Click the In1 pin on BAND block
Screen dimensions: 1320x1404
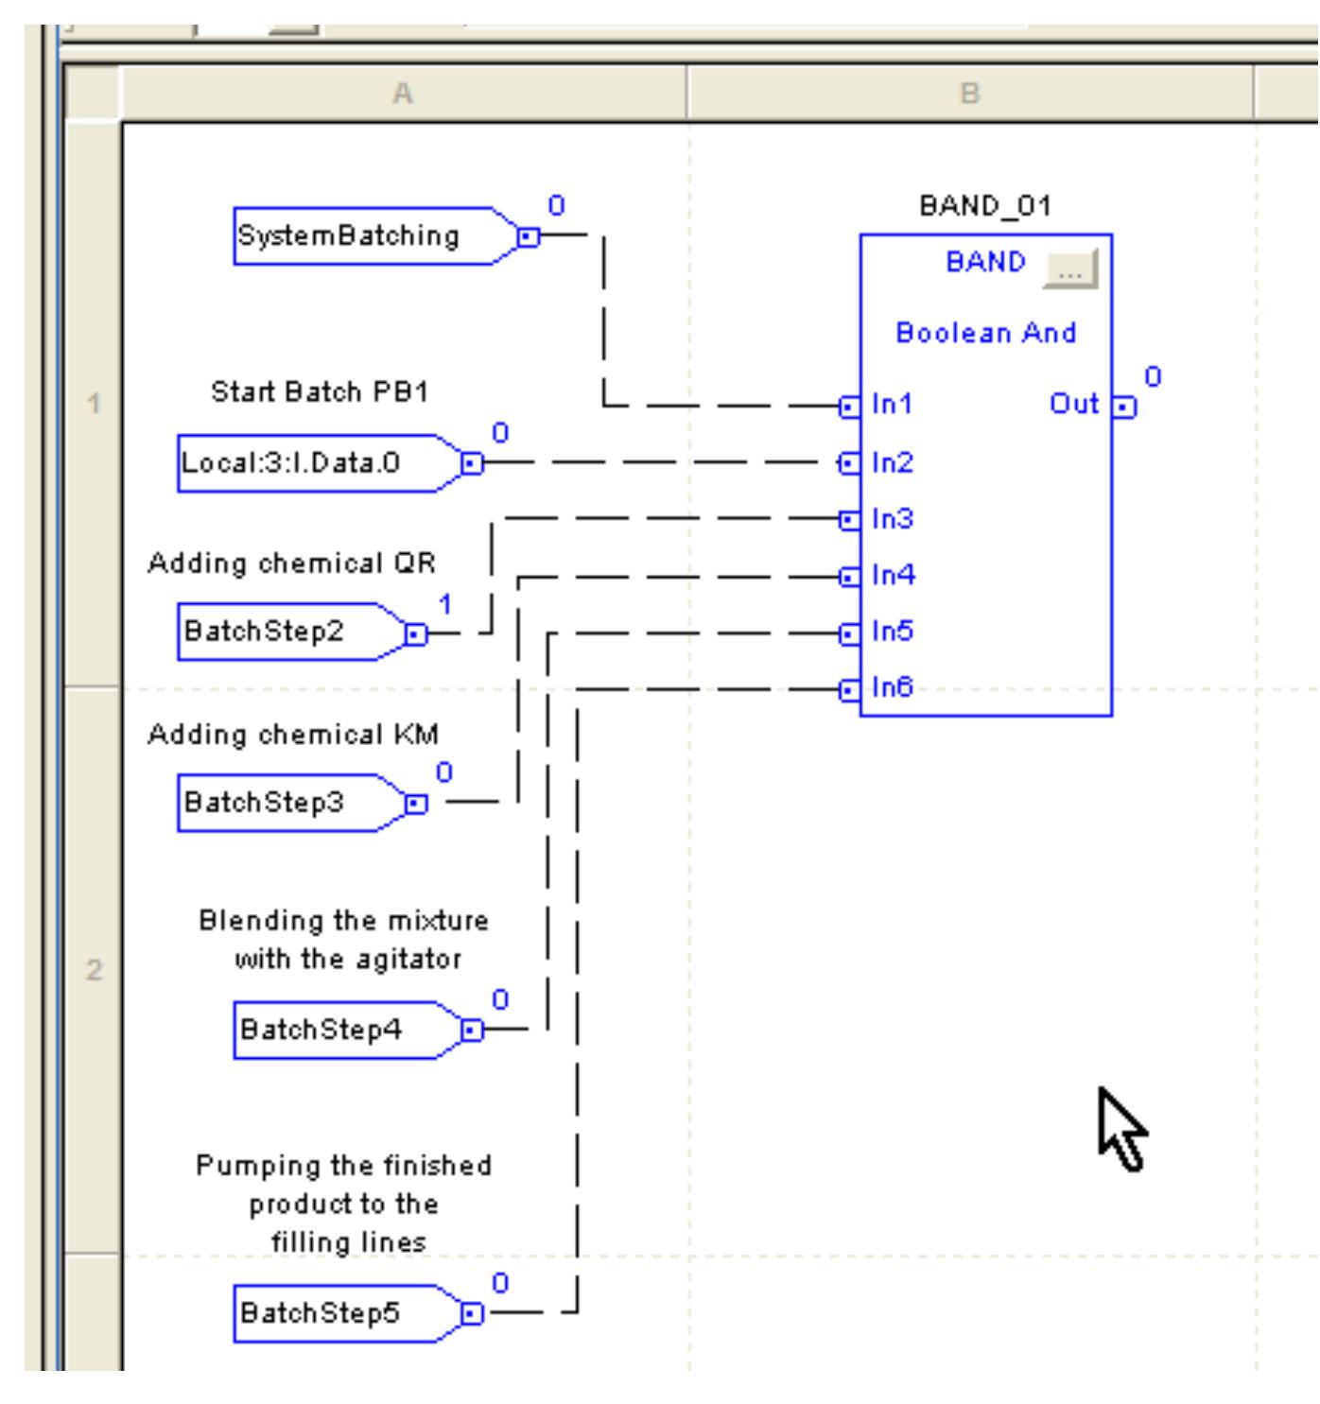click(849, 407)
